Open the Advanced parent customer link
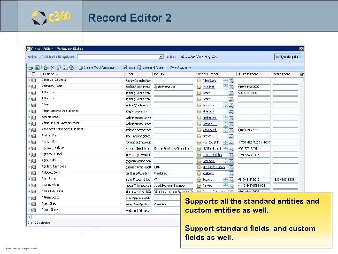Viewport: 338px width, 254px height. coord(209,130)
